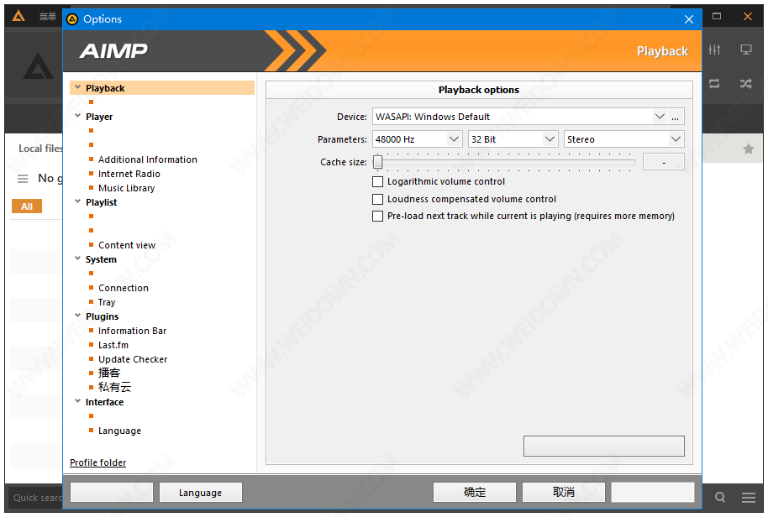Open the hamburger menu beside "No g"
Viewport: 768px width, 517px height.
click(23, 179)
